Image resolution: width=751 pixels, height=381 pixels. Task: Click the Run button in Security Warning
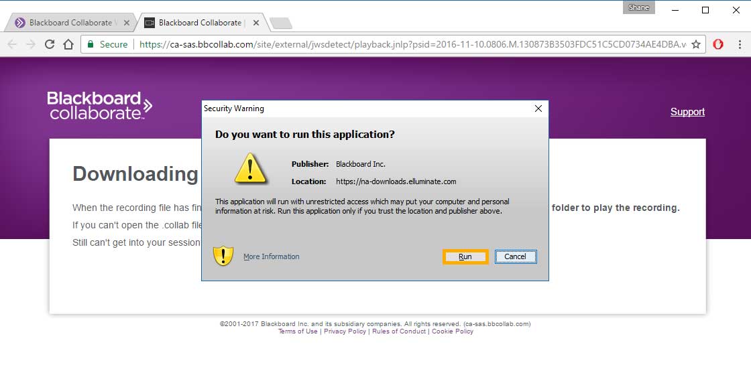click(465, 256)
